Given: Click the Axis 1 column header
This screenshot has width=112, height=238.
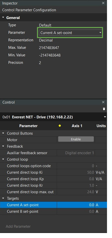Looking at the screenshot, I should 77,126.
